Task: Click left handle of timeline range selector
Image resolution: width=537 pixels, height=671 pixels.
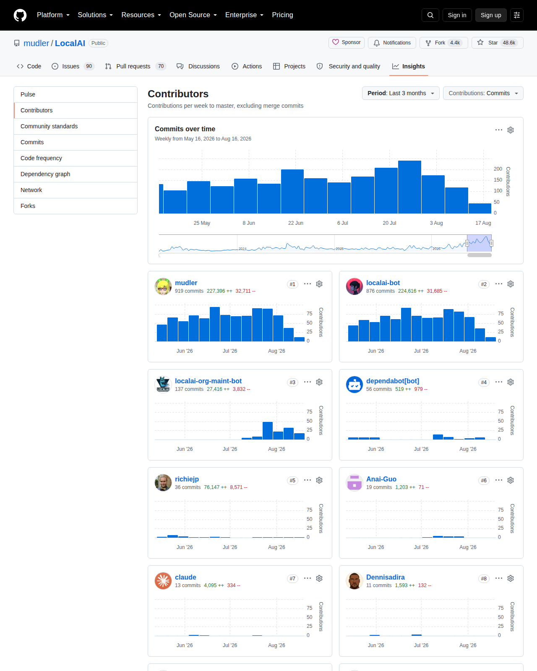Action: (467, 243)
